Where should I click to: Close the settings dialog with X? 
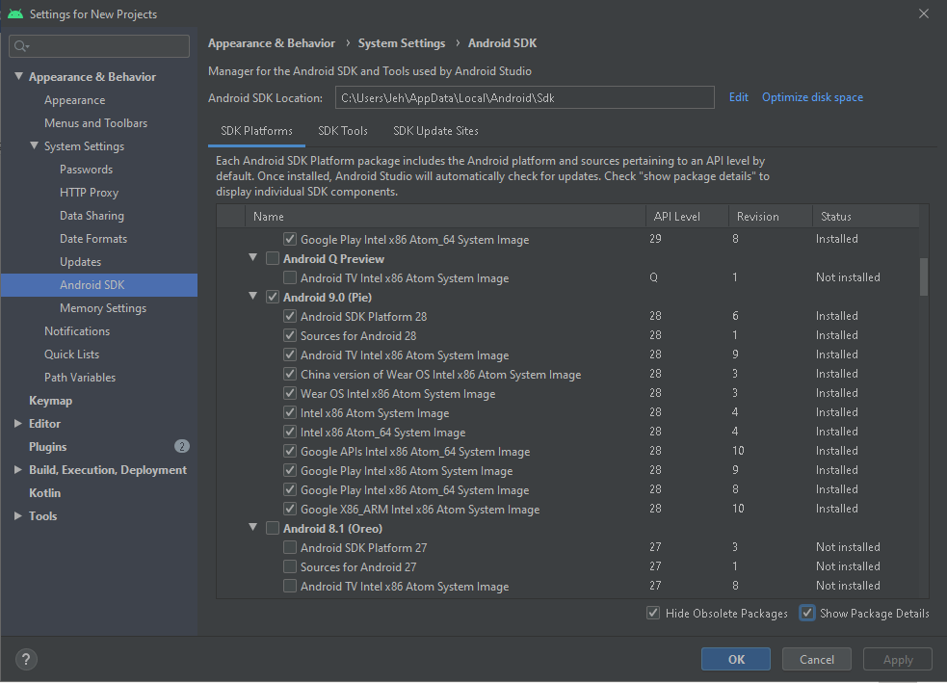pyautogui.click(x=924, y=13)
